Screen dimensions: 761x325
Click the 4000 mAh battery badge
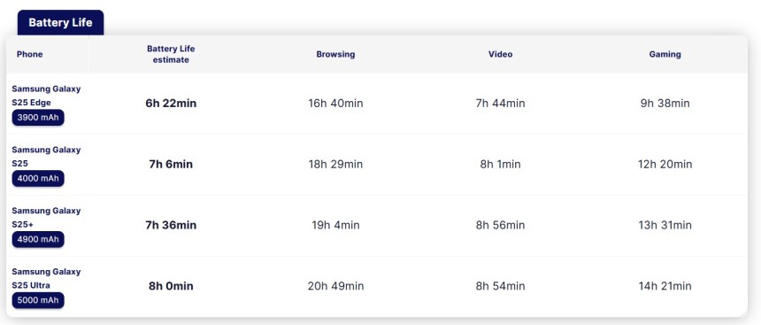[x=38, y=178]
